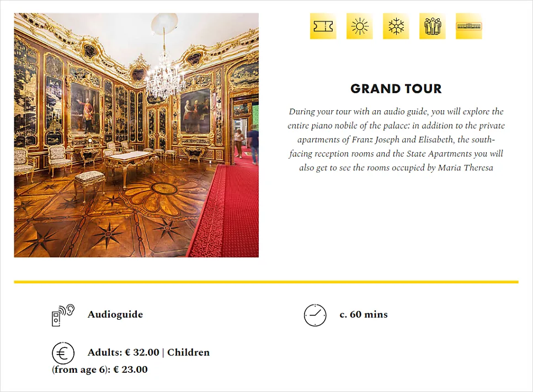The width and height of the screenshot is (533, 392).
Task: Select the summer sun icon
Action: (360, 26)
